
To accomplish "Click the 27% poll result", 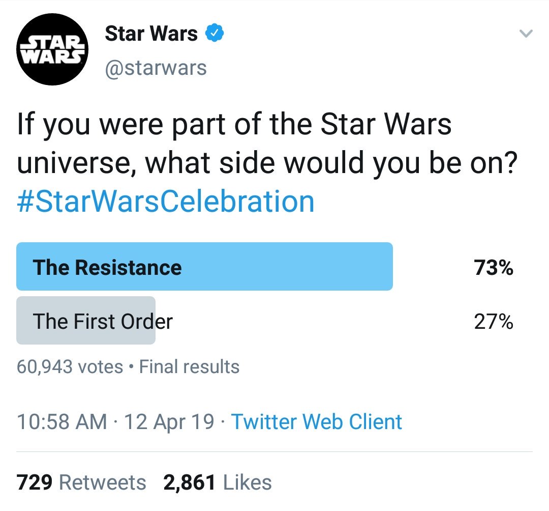I will (x=494, y=321).
